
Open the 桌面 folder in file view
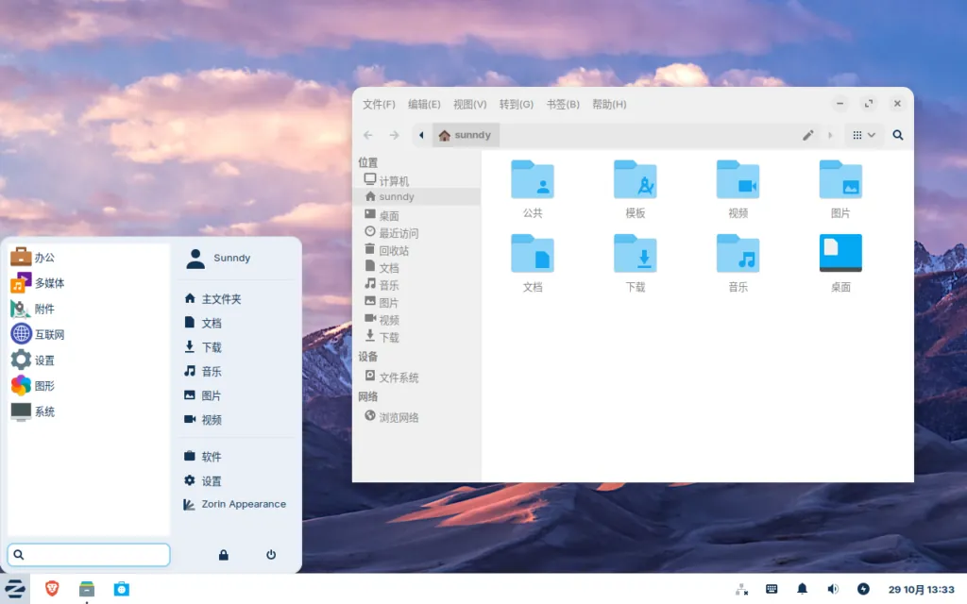tap(840, 262)
